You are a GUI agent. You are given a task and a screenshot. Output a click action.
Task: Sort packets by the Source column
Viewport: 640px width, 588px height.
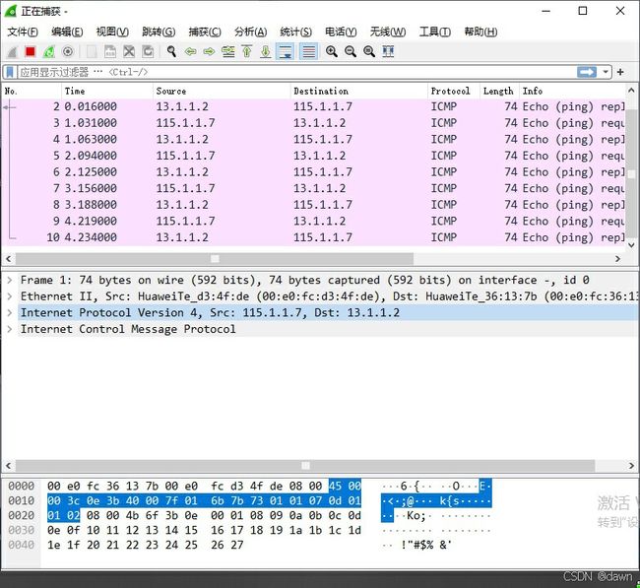[223, 91]
